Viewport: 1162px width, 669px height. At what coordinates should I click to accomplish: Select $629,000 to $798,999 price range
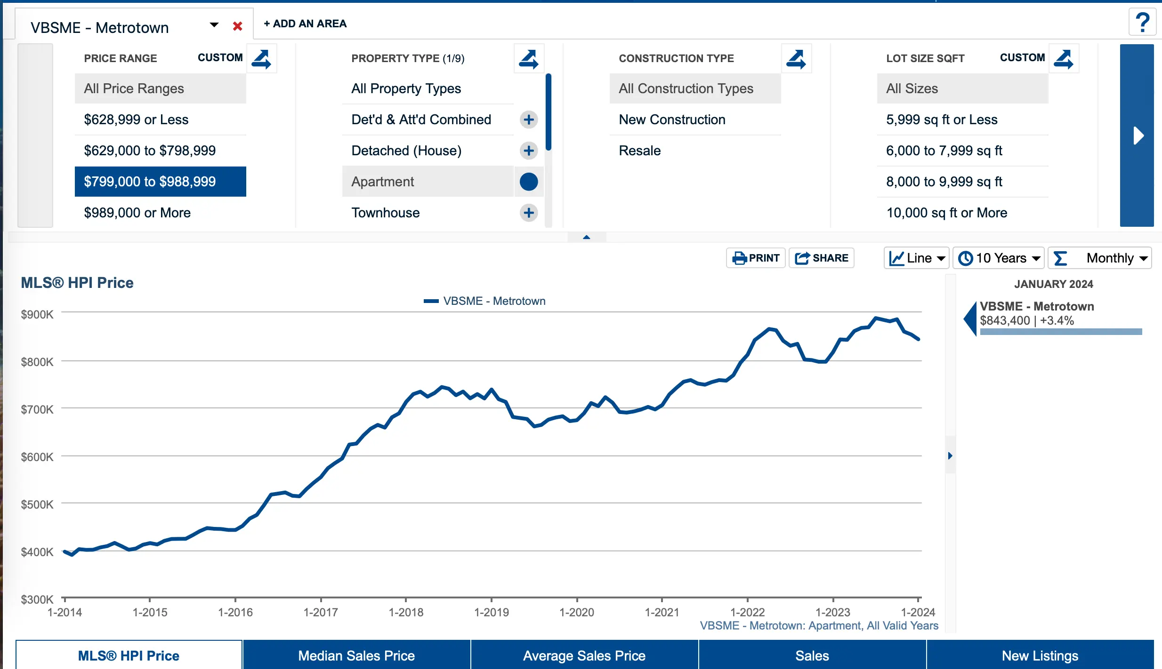[x=161, y=151]
